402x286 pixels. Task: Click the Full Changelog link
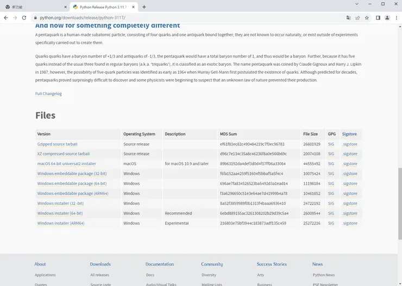48,93
